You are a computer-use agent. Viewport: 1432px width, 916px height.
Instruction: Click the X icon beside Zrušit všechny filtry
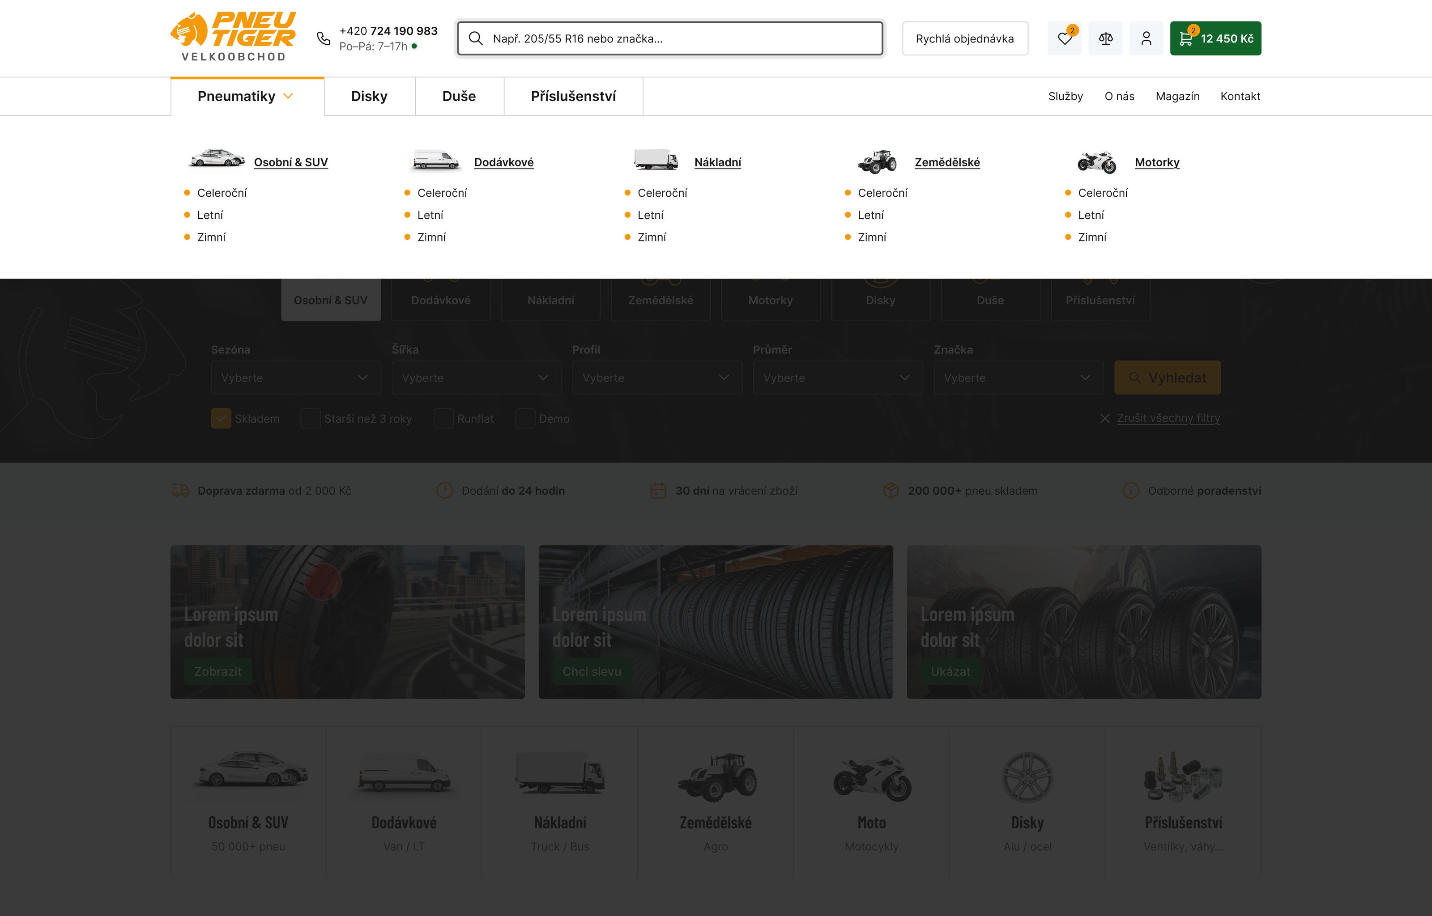tap(1105, 419)
